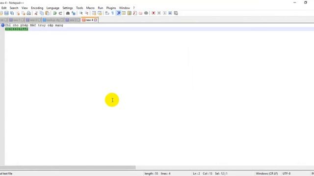Open the Run menu
Image resolution: width=314 pixels, height=176 pixels.
(100, 8)
